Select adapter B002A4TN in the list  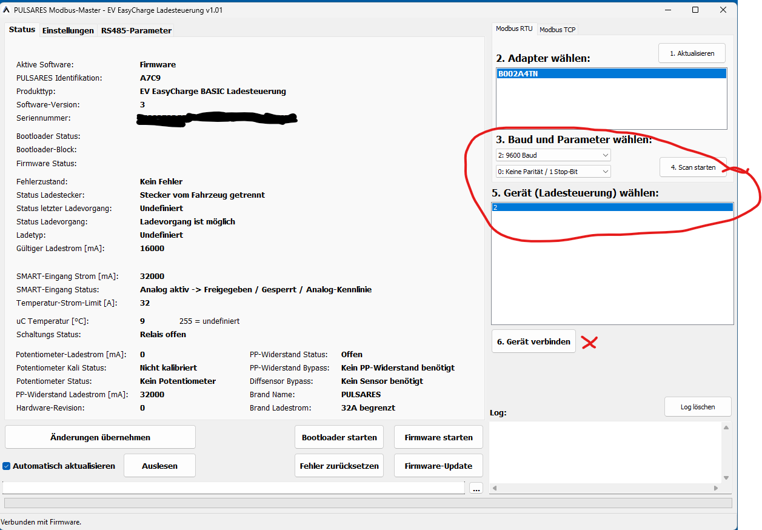pos(611,73)
